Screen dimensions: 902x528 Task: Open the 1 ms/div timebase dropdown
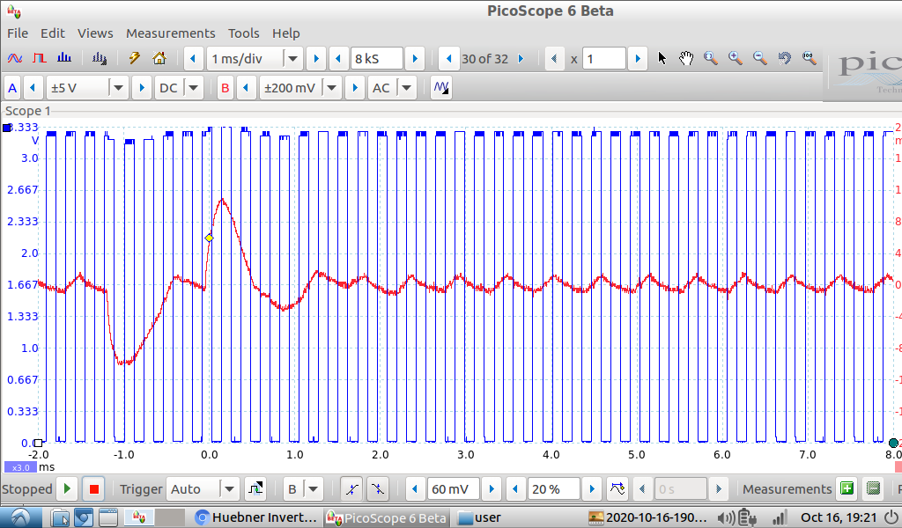tap(292, 59)
